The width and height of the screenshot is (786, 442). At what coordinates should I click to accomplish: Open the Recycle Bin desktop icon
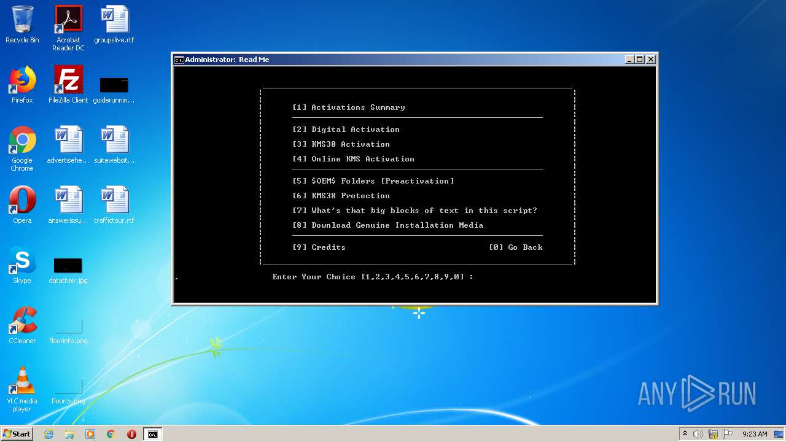tap(22, 25)
